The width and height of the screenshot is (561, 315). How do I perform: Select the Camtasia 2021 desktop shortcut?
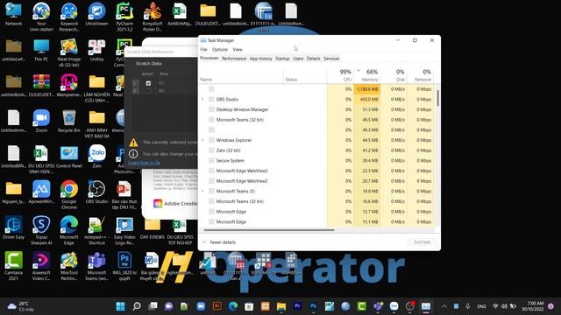[14, 266]
